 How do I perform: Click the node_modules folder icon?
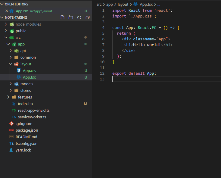(12, 24)
